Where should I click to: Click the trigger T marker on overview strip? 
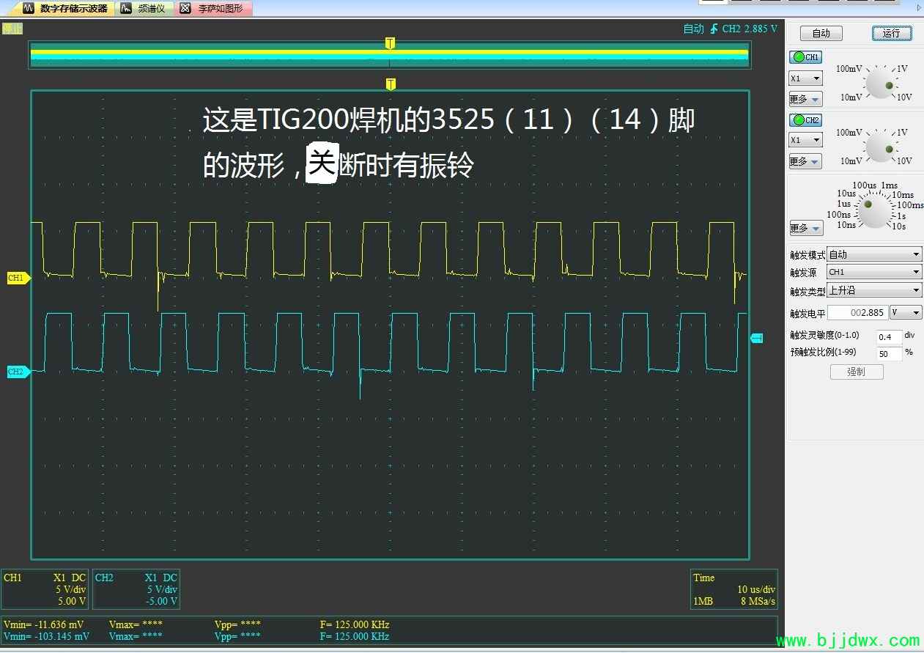390,43
